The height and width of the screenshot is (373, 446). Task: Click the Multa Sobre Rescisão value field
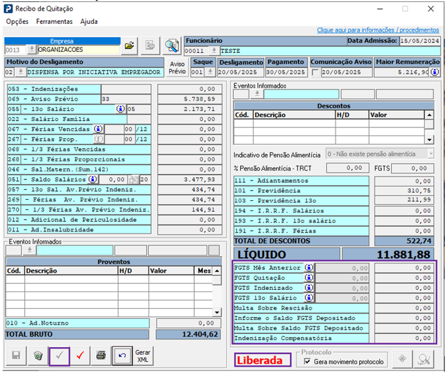coord(404,308)
